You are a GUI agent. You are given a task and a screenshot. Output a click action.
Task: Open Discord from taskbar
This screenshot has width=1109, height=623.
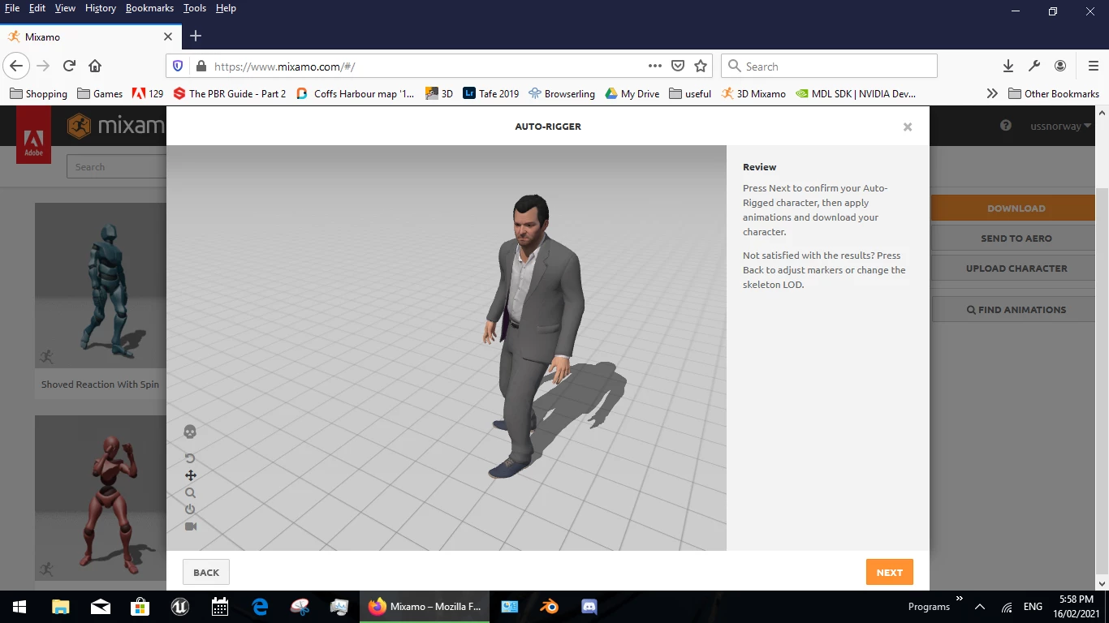coord(589,607)
